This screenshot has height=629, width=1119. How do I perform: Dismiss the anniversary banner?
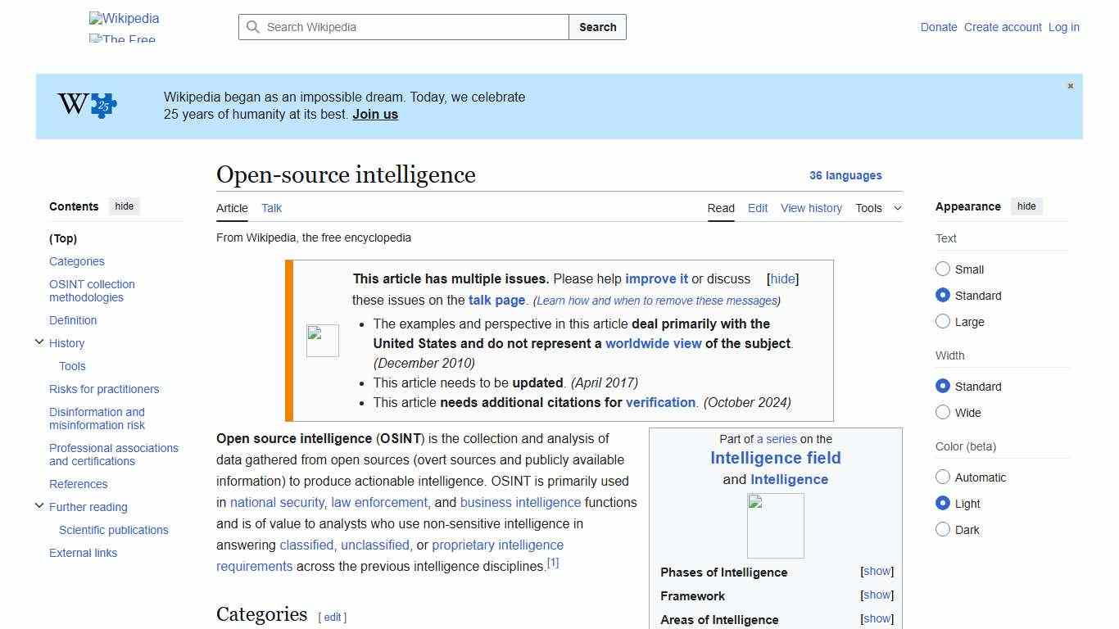click(1070, 85)
